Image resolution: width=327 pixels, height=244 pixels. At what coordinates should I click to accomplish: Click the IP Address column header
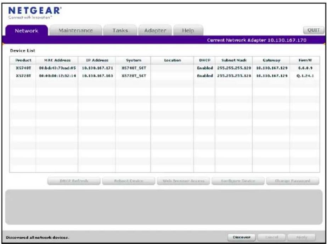pos(97,60)
